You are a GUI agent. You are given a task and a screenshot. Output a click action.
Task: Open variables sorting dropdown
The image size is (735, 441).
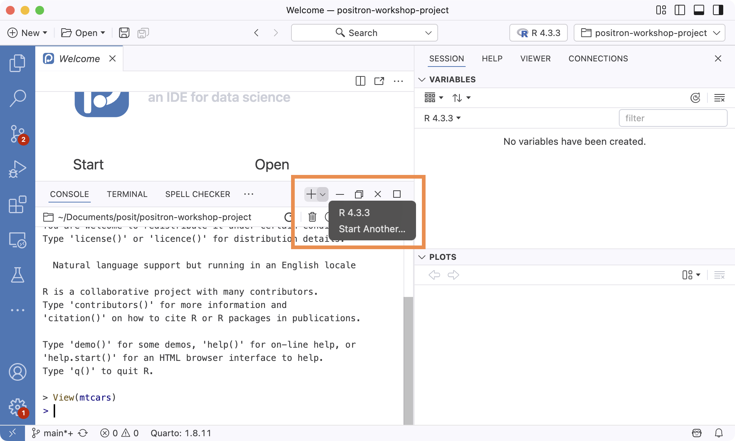462,98
